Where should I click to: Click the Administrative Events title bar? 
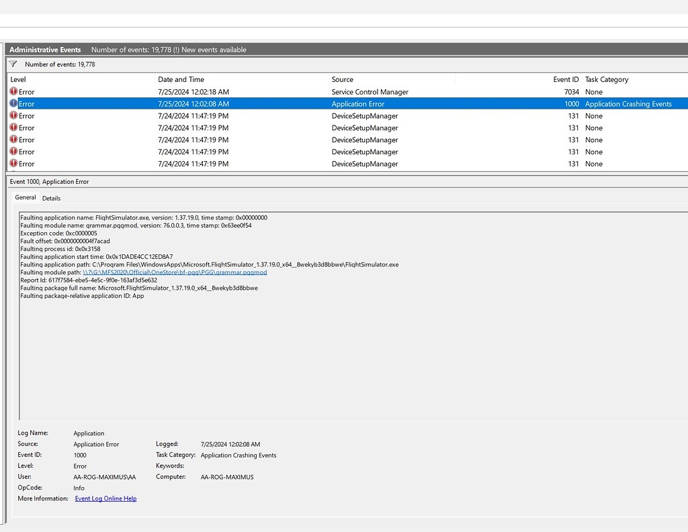coord(45,49)
